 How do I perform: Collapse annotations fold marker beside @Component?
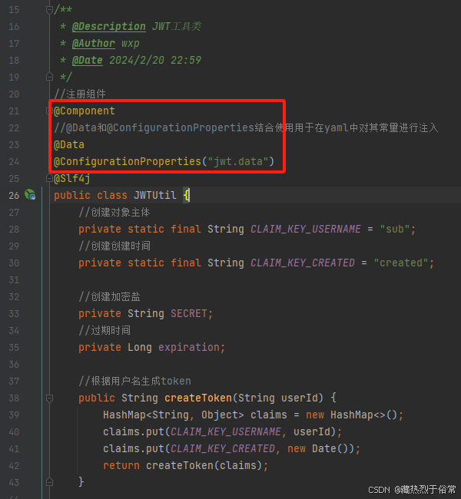click(x=48, y=111)
